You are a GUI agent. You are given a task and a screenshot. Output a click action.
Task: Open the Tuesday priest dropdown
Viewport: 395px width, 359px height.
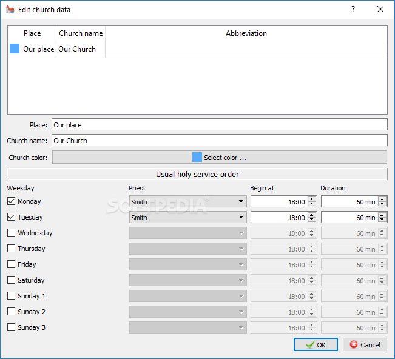click(x=188, y=217)
